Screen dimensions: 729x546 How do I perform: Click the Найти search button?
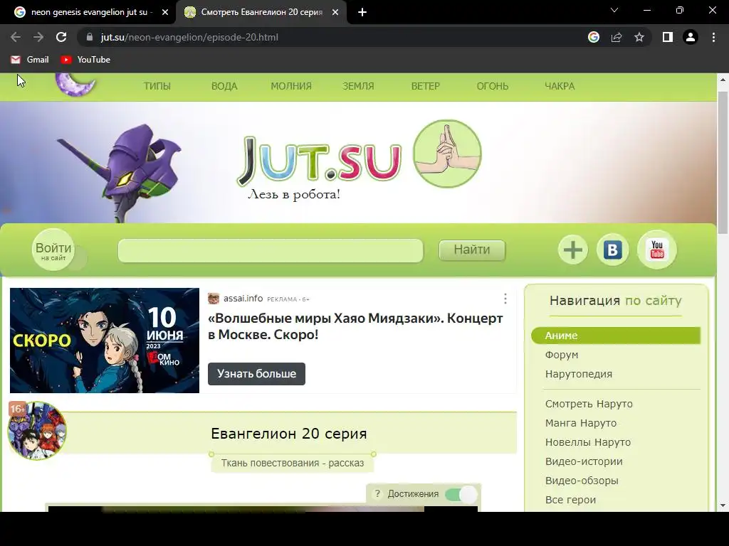[472, 250]
